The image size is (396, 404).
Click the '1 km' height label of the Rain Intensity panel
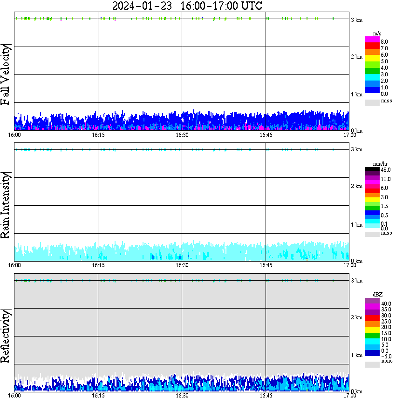(356, 225)
